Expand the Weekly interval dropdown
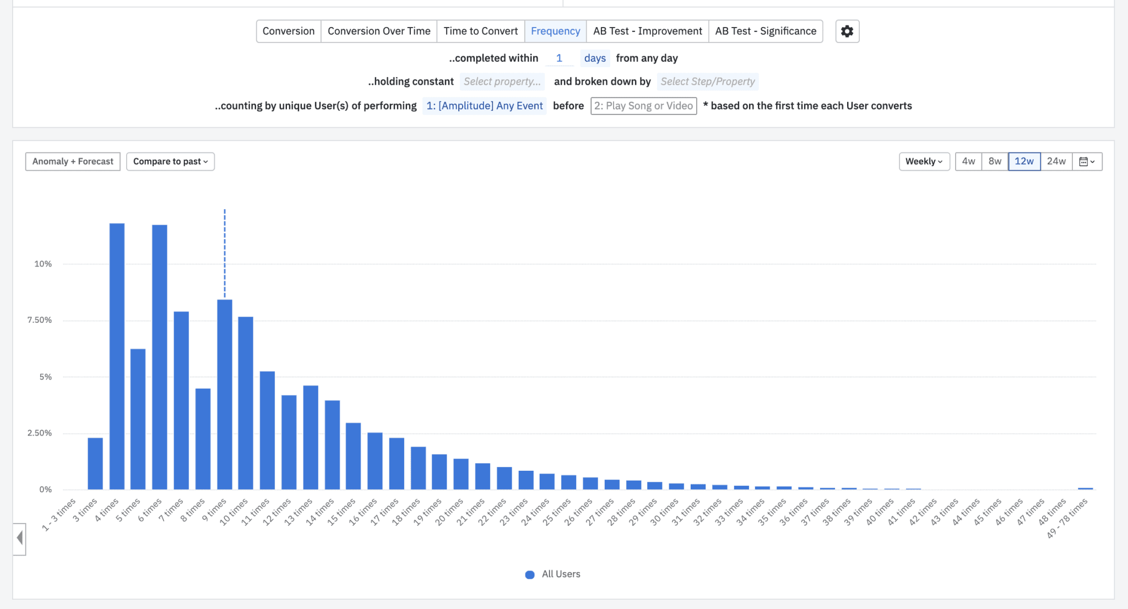Screen dimensions: 1128x609 (x=924, y=161)
